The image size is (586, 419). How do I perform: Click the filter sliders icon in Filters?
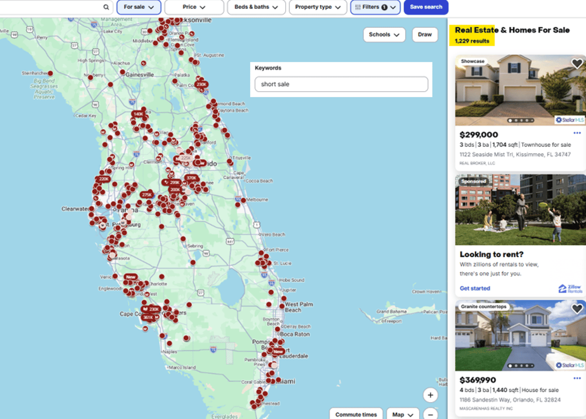click(x=357, y=7)
